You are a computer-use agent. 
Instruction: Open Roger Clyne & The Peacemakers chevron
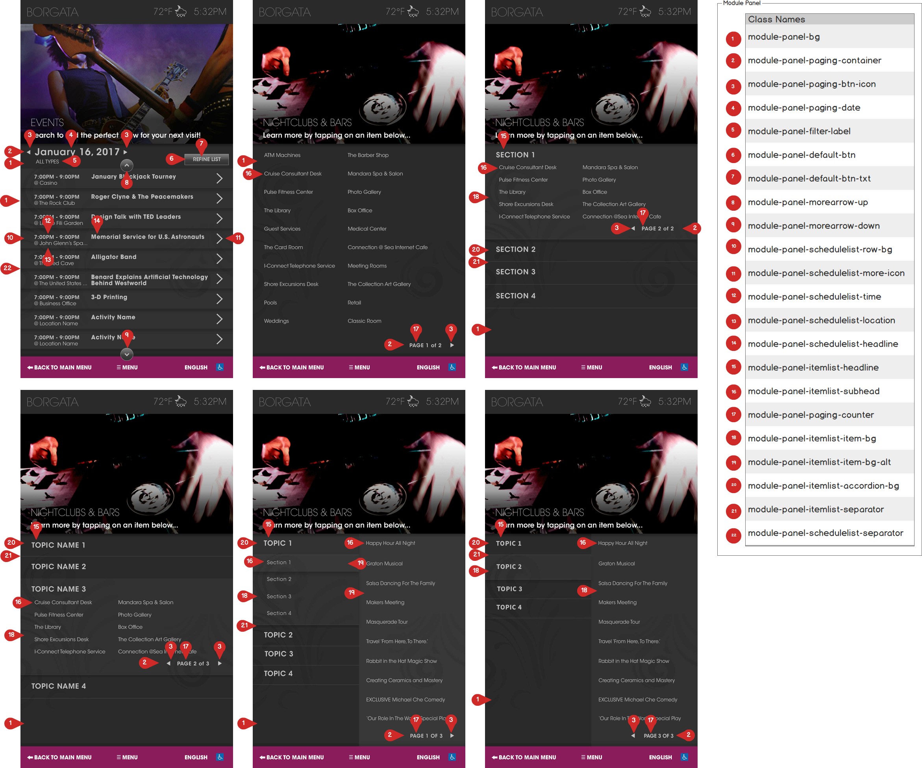pos(219,198)
